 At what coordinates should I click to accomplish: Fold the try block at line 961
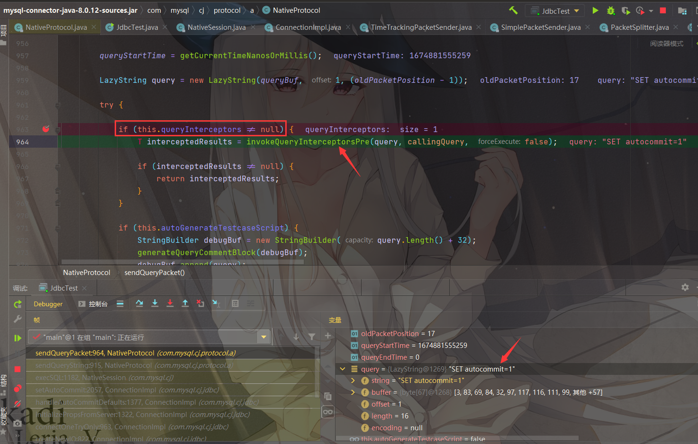(x=57, y=105)
